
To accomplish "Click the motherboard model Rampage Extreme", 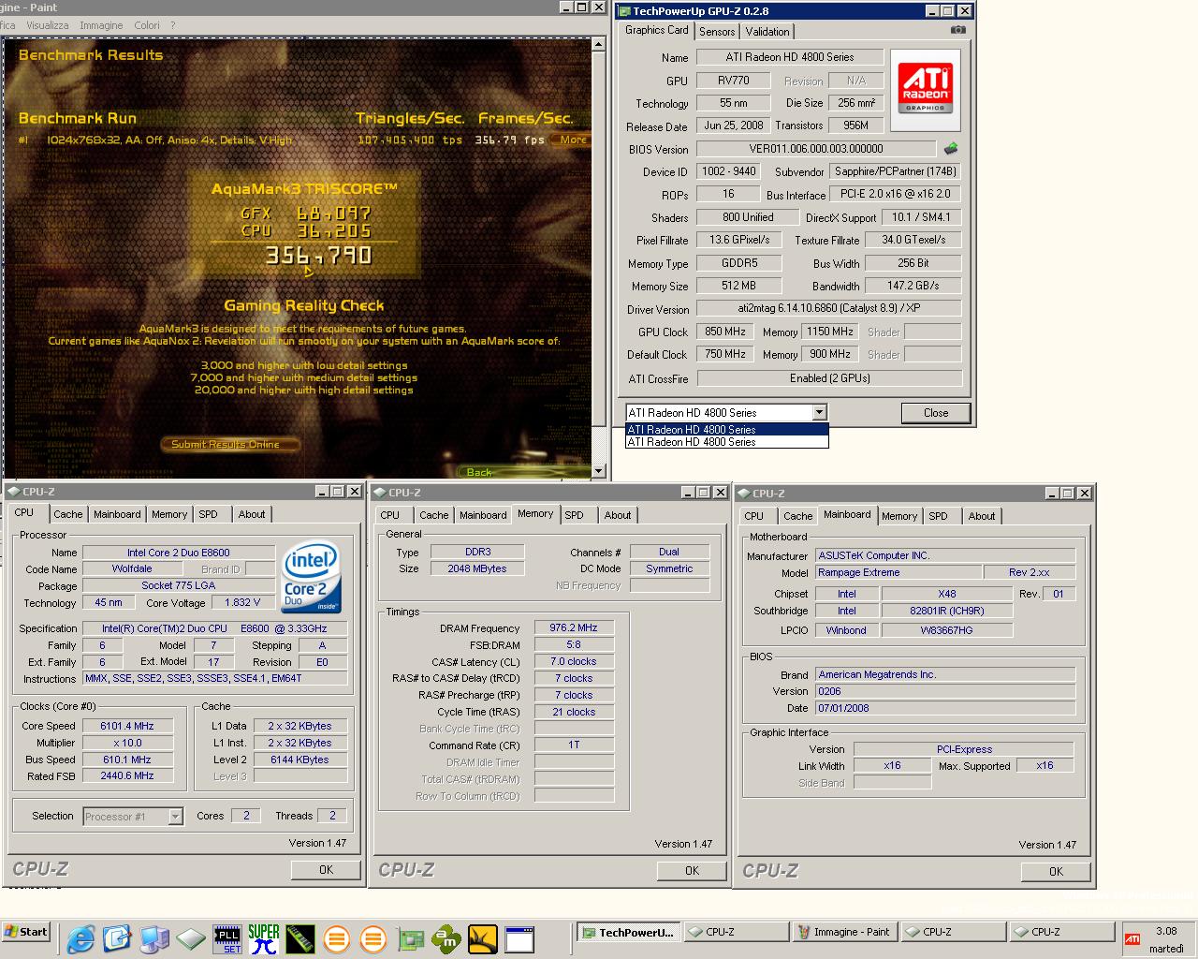I will (x=898, y=572).
